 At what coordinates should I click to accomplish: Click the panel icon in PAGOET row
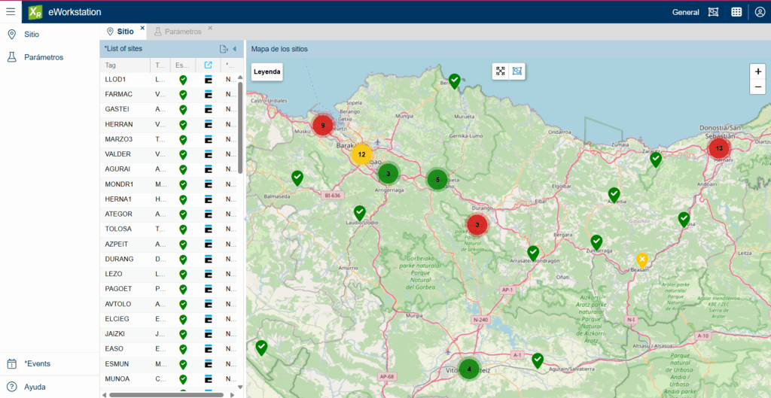click(x=208, y=289)
